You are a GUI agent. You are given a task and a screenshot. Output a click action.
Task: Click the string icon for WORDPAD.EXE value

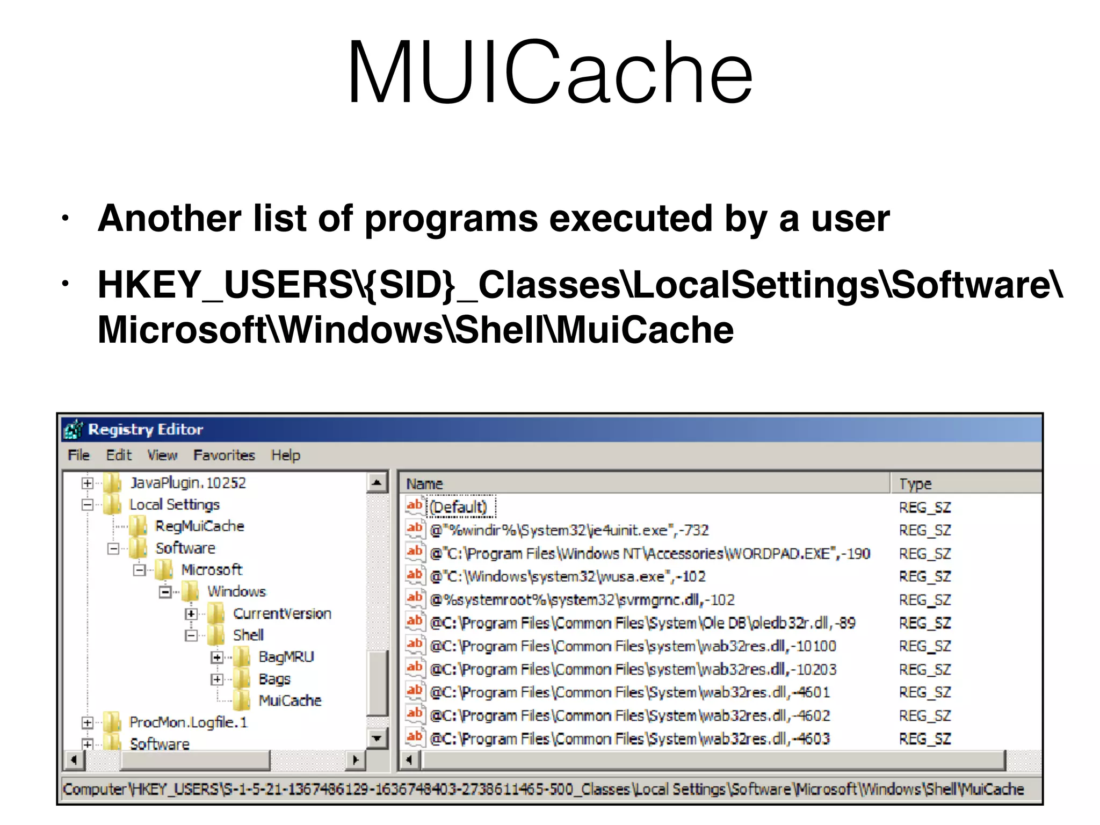[415, 553]
